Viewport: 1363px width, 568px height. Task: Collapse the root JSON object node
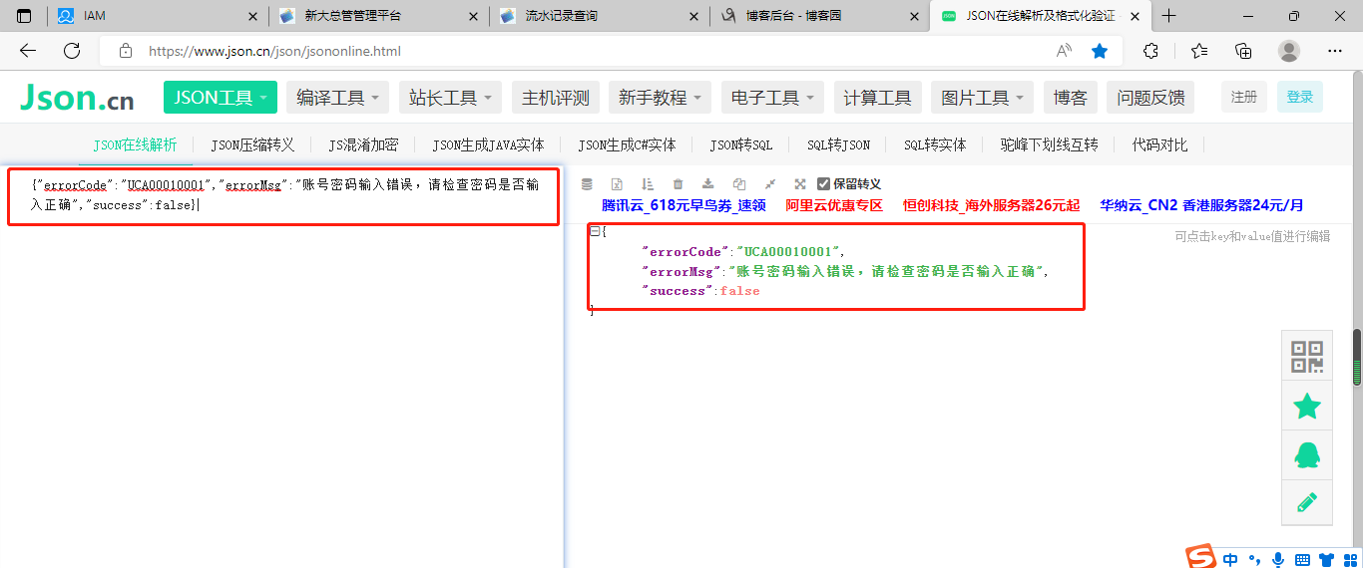coord(595,231)
